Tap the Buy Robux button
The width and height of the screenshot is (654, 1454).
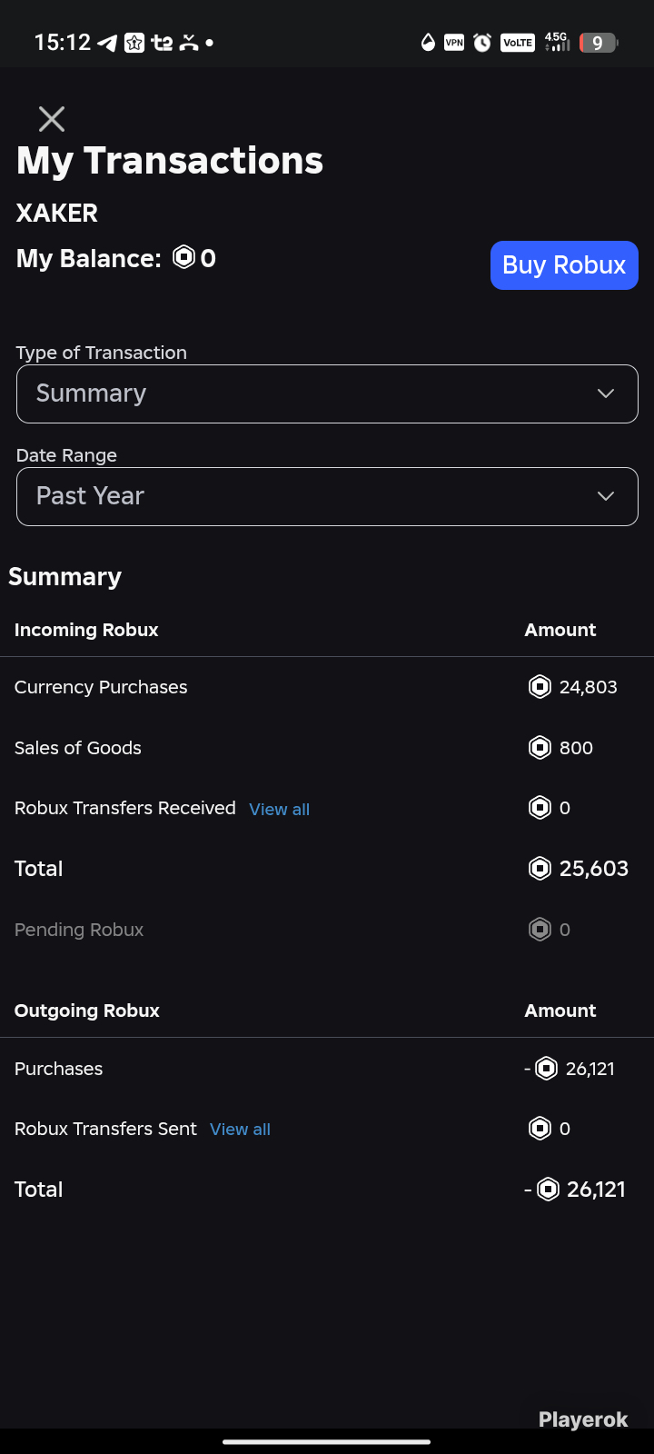point(564,265)
